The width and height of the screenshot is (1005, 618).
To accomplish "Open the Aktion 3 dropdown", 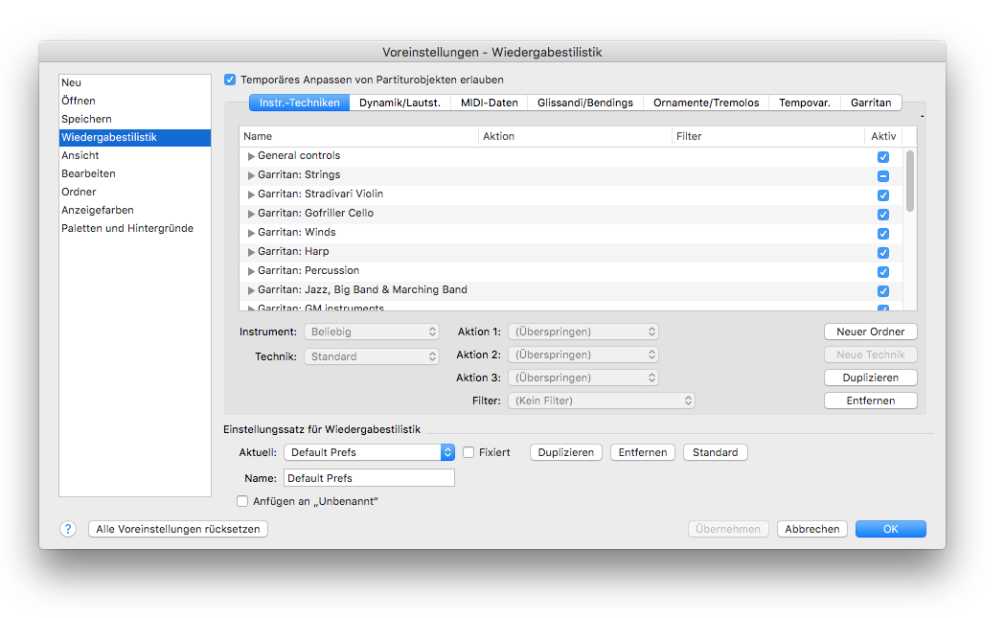I will [583, 378].
